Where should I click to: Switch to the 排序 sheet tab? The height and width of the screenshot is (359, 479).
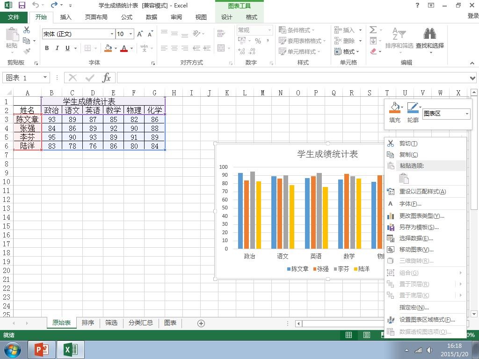87,323
